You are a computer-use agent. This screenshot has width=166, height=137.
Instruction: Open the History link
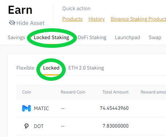97,19
